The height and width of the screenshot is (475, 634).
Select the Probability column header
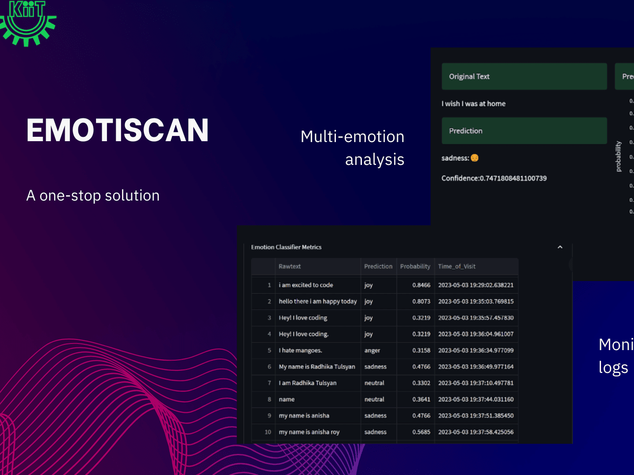click(415, 267)
